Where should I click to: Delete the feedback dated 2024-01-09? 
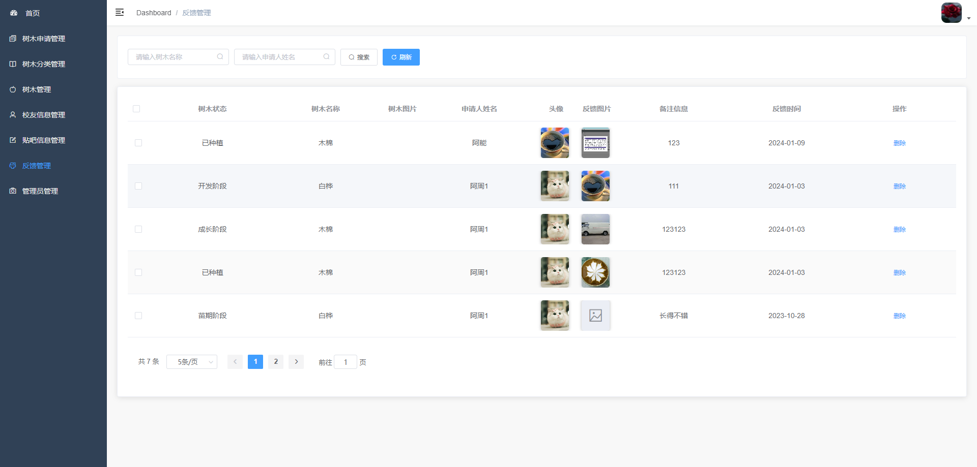[x=900, y=143]
